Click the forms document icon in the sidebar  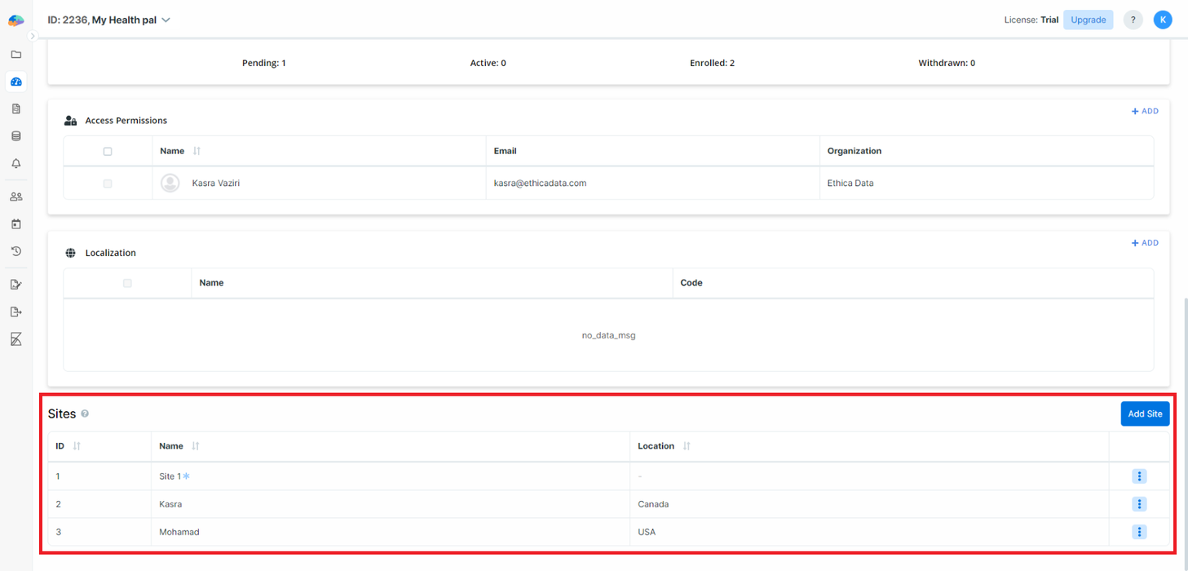pyautogui.click(x=15, y=108)
